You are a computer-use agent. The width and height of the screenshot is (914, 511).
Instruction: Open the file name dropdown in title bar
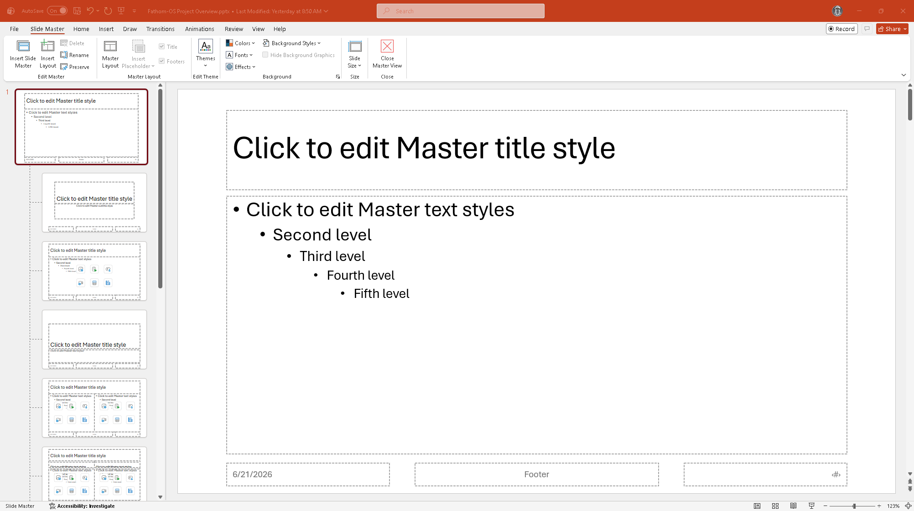pyautogui.click(x=326, y=11)
